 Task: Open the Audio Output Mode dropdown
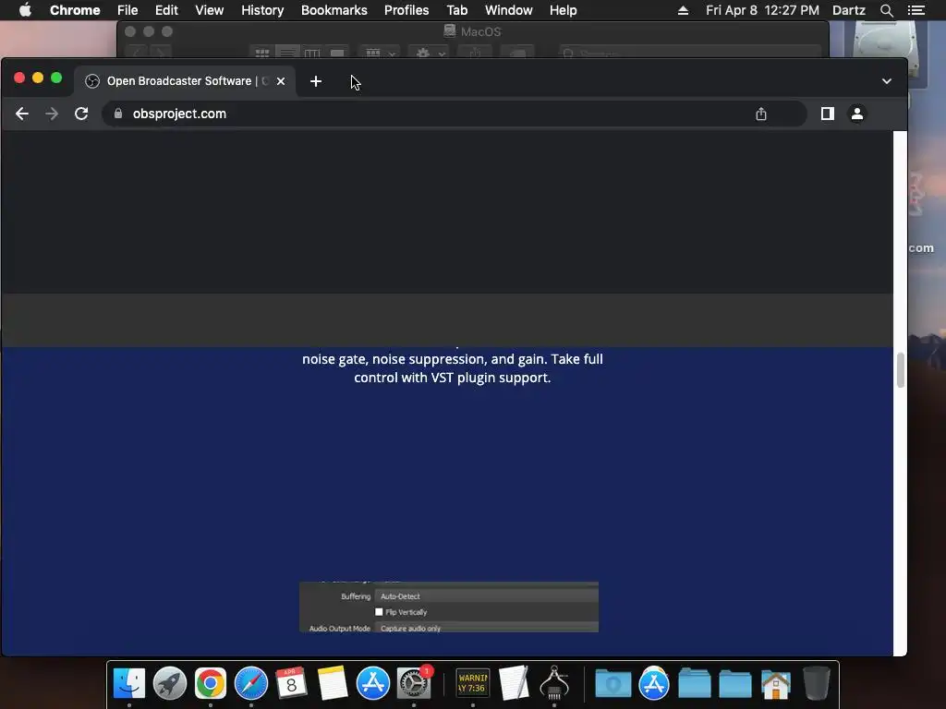pyautogui.click(x=486, y=628)
